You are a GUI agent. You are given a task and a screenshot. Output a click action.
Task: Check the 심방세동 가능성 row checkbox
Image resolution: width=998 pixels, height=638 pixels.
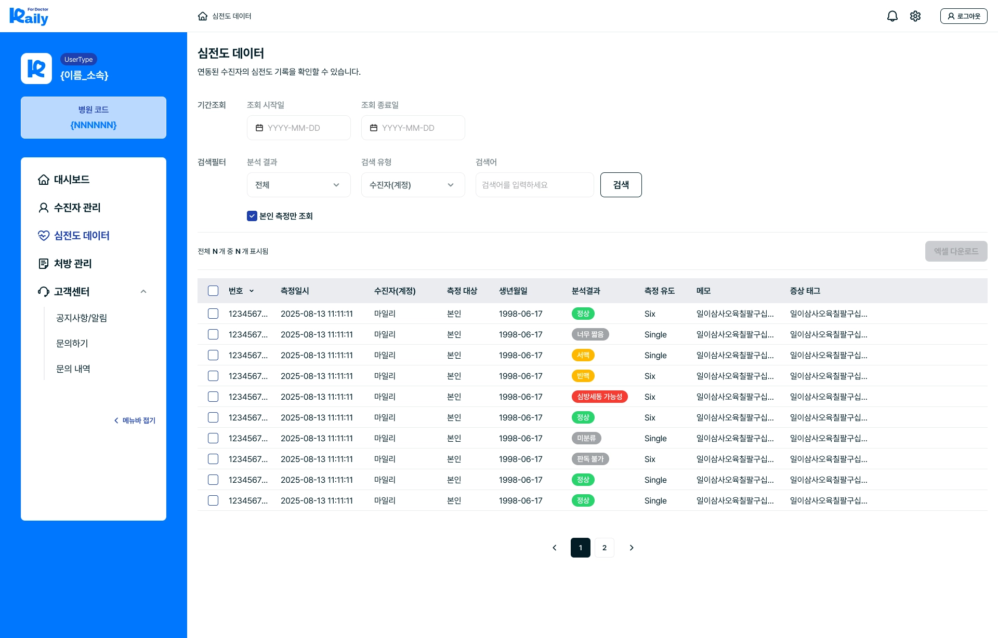pos(213,397)
